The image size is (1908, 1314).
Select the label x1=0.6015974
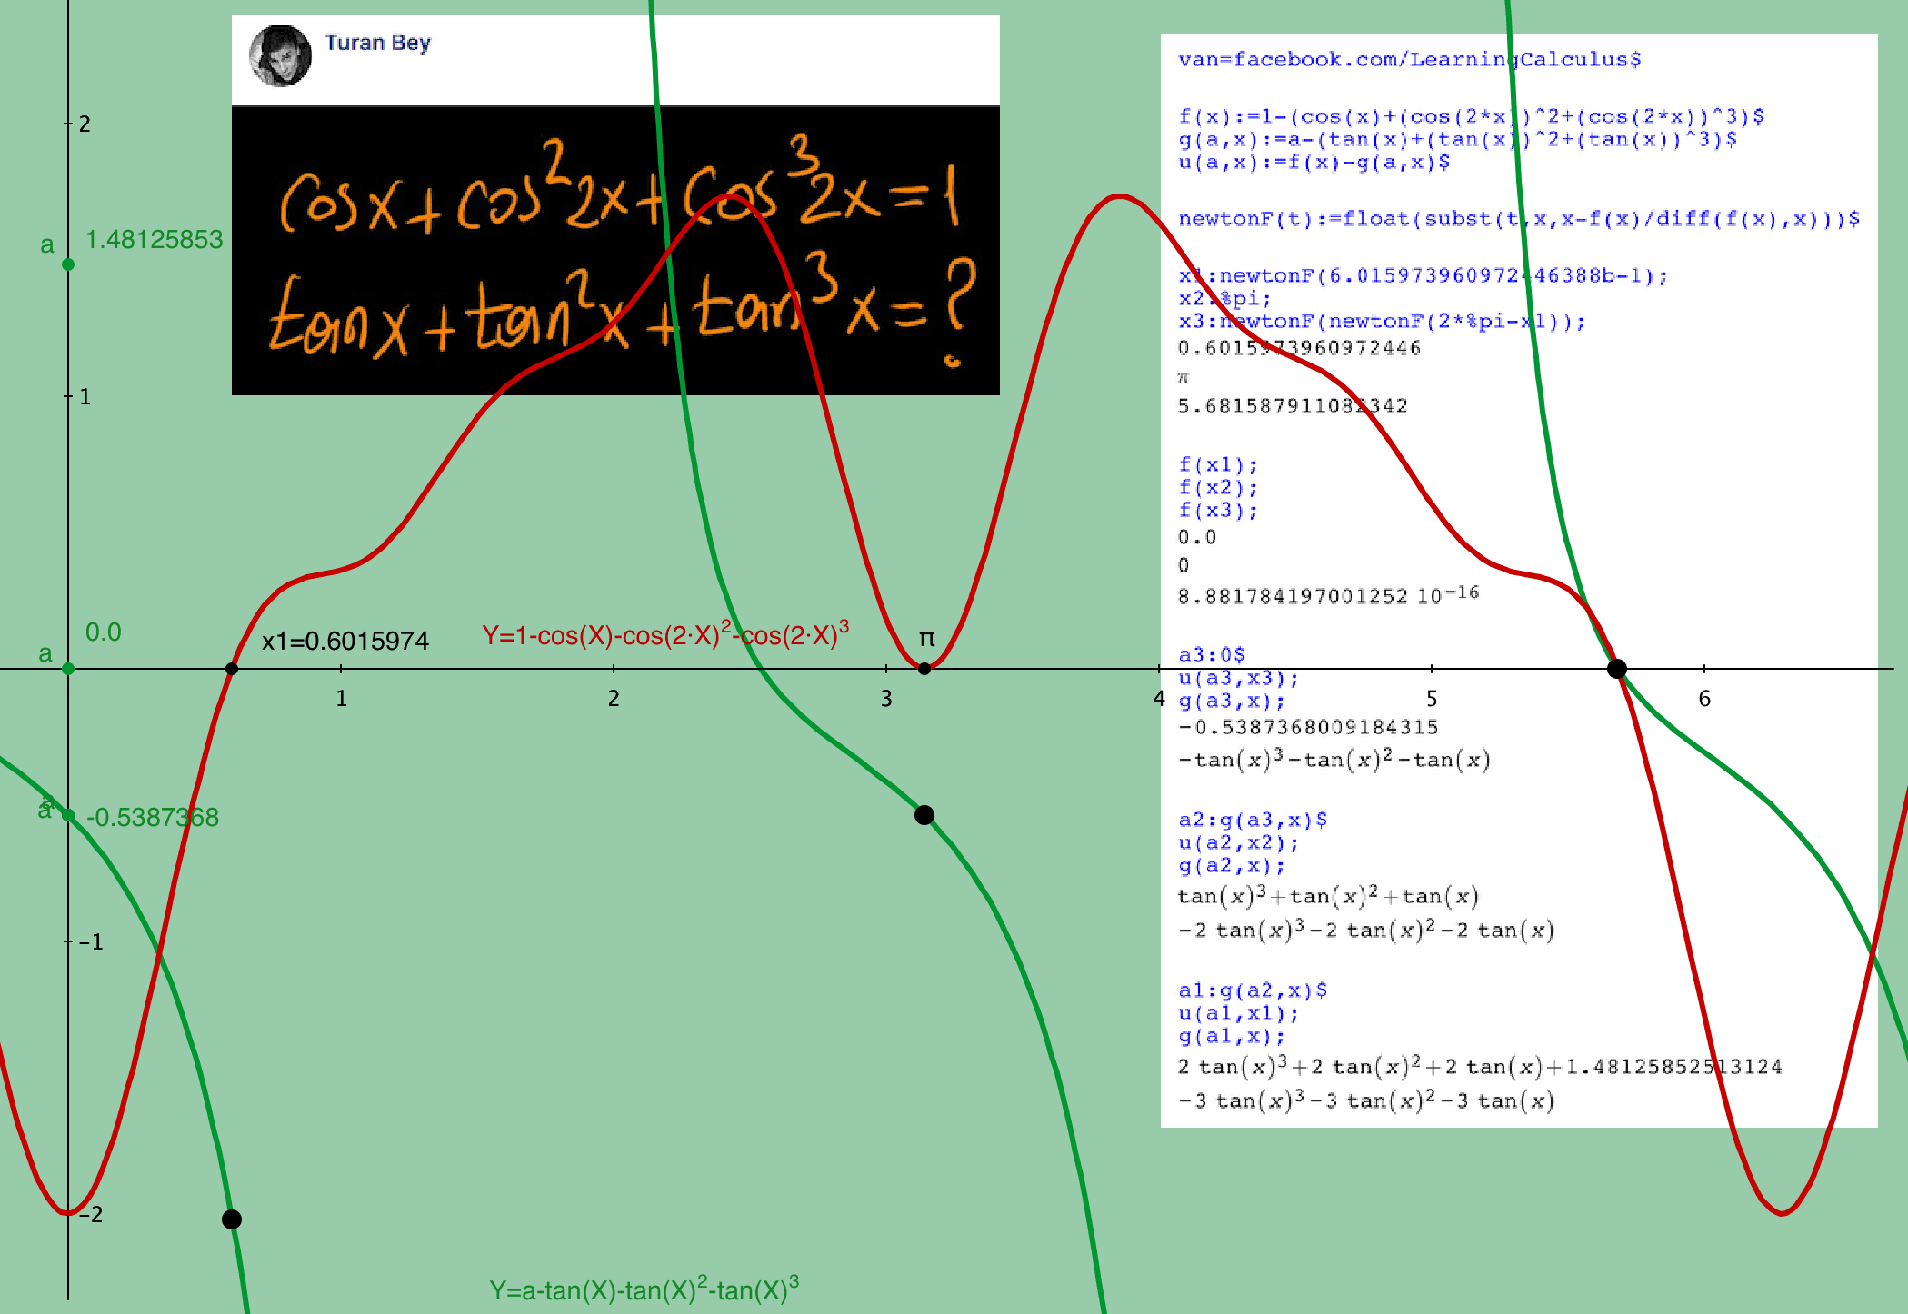pyautogui.click(x=345, y=642)
